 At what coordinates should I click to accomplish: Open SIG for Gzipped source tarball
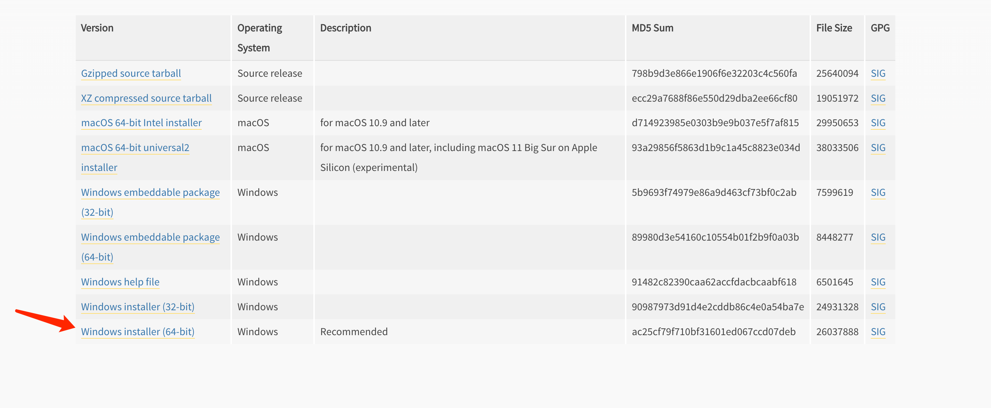coord(878,73)
